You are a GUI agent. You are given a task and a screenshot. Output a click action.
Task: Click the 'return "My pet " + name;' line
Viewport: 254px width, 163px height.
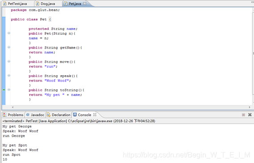pyautogui.click(x=55, y=95)
